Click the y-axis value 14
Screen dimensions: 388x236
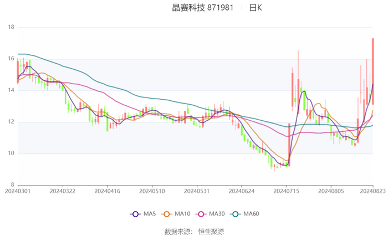pos(11,90)
